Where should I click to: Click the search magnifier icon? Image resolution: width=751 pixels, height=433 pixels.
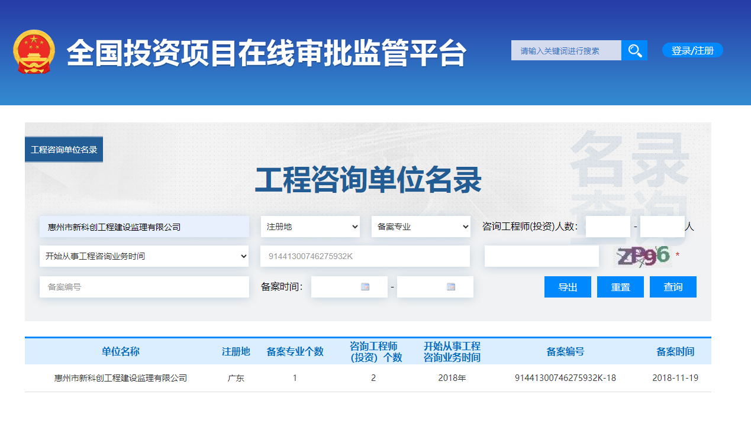click(634, 50)
